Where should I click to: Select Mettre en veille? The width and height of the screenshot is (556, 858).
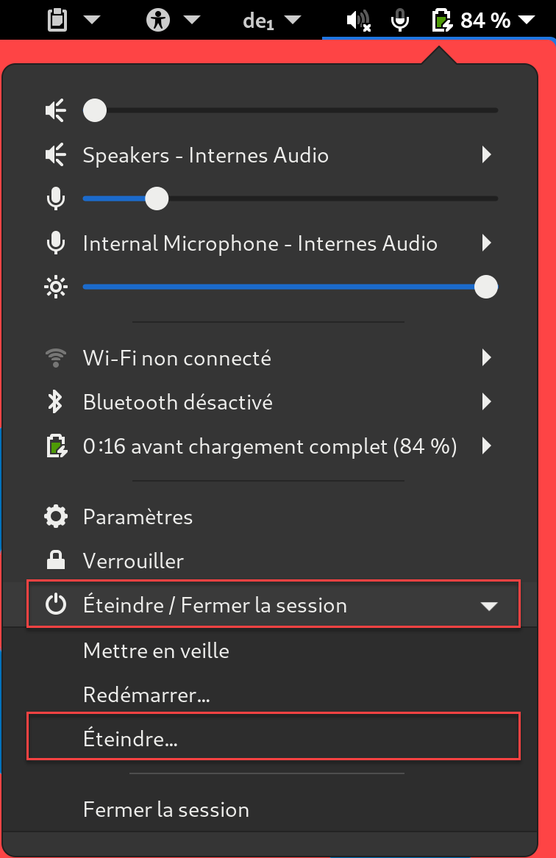[x=156, y=651]
